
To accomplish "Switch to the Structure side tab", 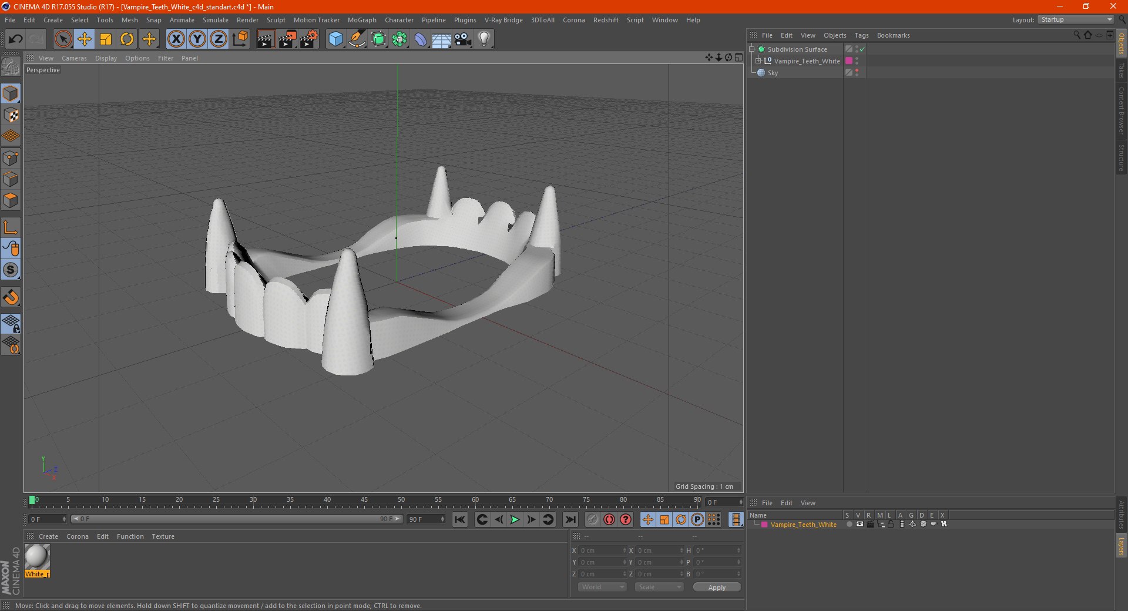I will (x=1122, y=157).
